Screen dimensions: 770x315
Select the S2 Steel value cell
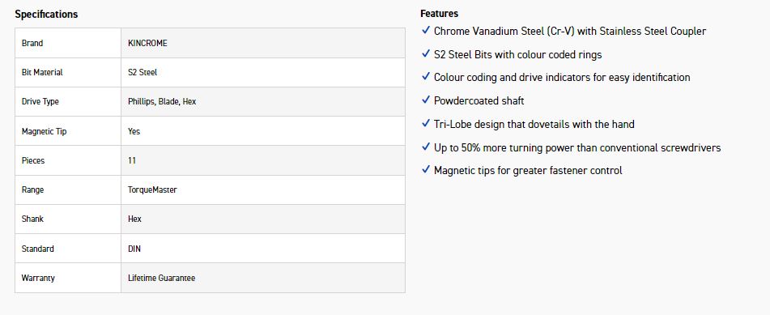(x=263, y=72)
